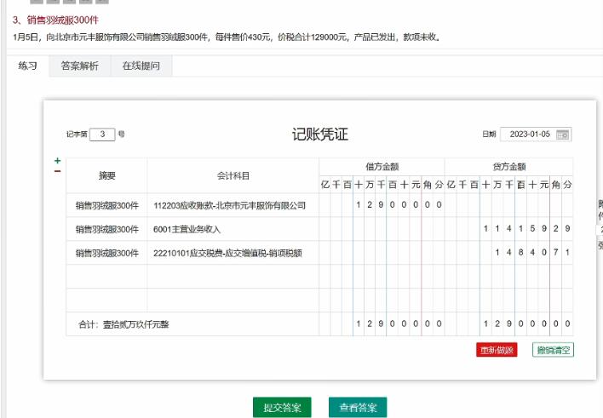Click the credit amount in the 主营业务收入 row

coord(508,229)
